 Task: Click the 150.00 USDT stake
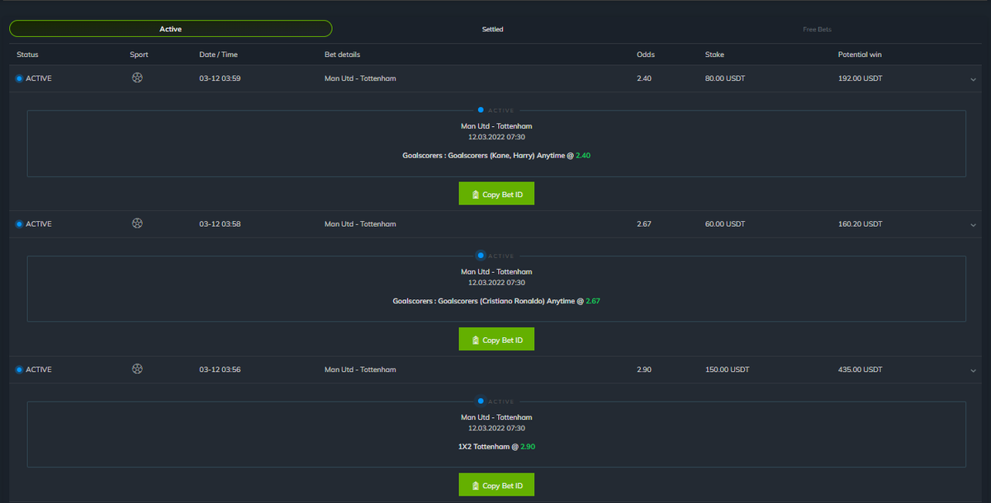[x=727, y=369]
